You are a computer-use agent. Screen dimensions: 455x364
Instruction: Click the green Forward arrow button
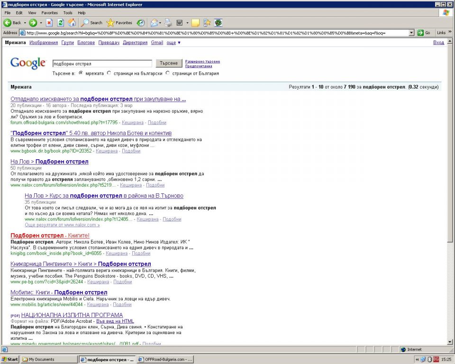[x=33, y=23]
